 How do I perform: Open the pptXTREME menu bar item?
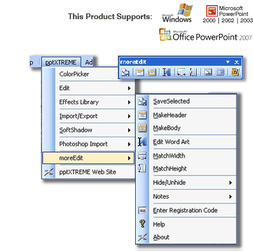pos(61,62)
